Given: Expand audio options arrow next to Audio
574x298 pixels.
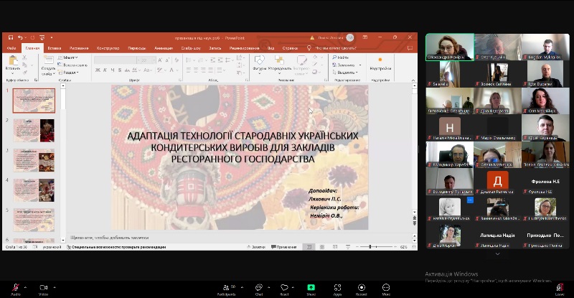Looking at the screenshot, I should point(27,286).
